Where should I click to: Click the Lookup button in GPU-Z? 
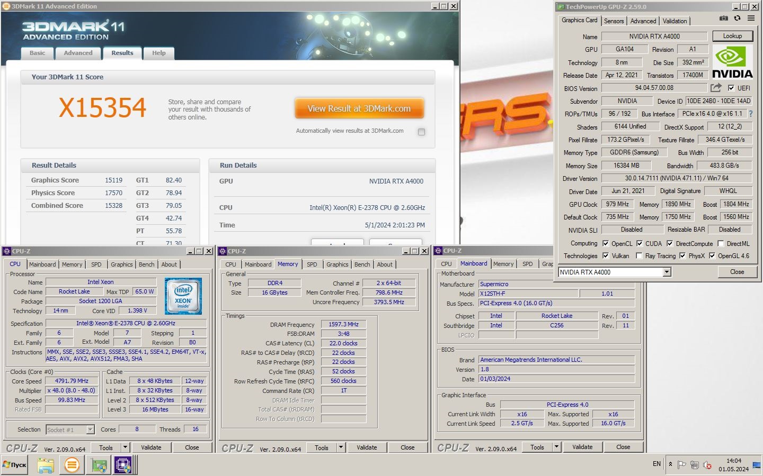732,36
